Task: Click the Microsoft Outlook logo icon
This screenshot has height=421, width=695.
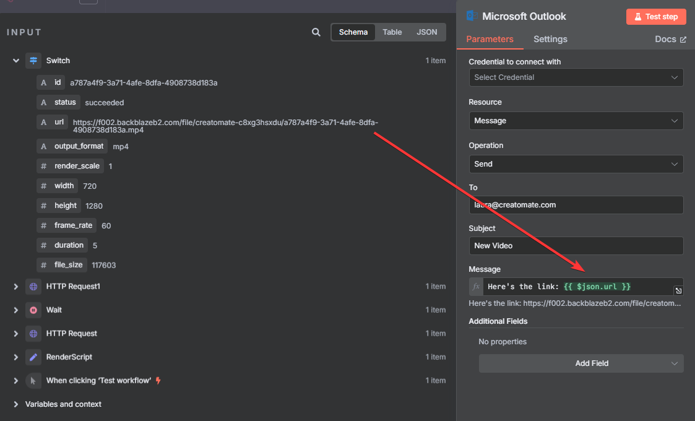Action: (x=472, y=17)
